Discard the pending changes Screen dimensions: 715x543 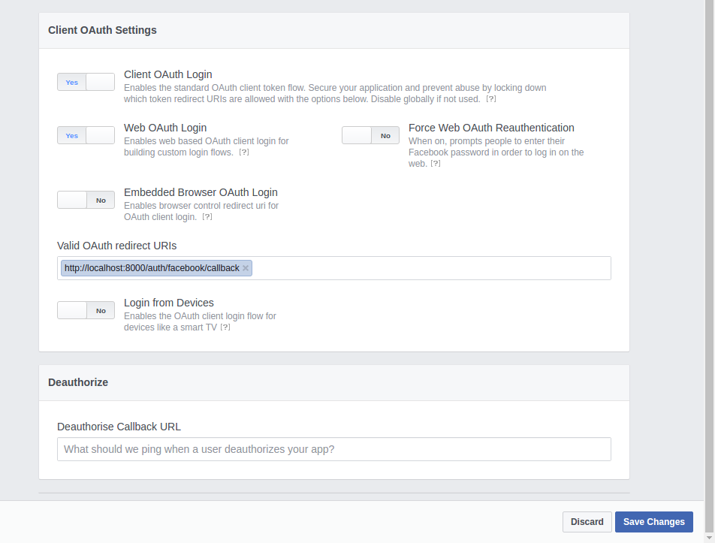(x=587, y=522)
